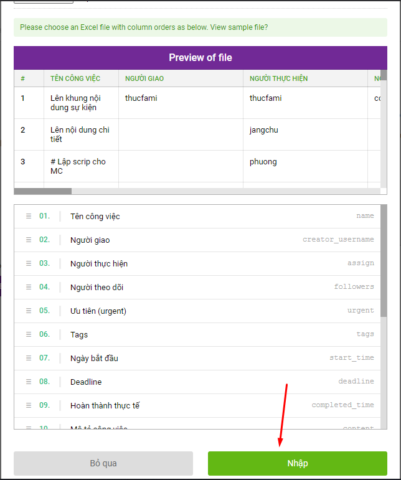Click row number 3 in preview table
401x480 pixels.
pyautogui.click(x=22, y=162)
